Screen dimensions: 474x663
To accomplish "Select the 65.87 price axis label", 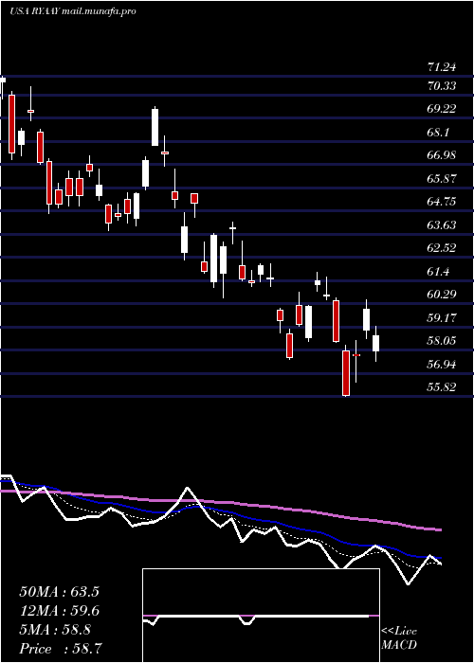I will tap(442, 178).
